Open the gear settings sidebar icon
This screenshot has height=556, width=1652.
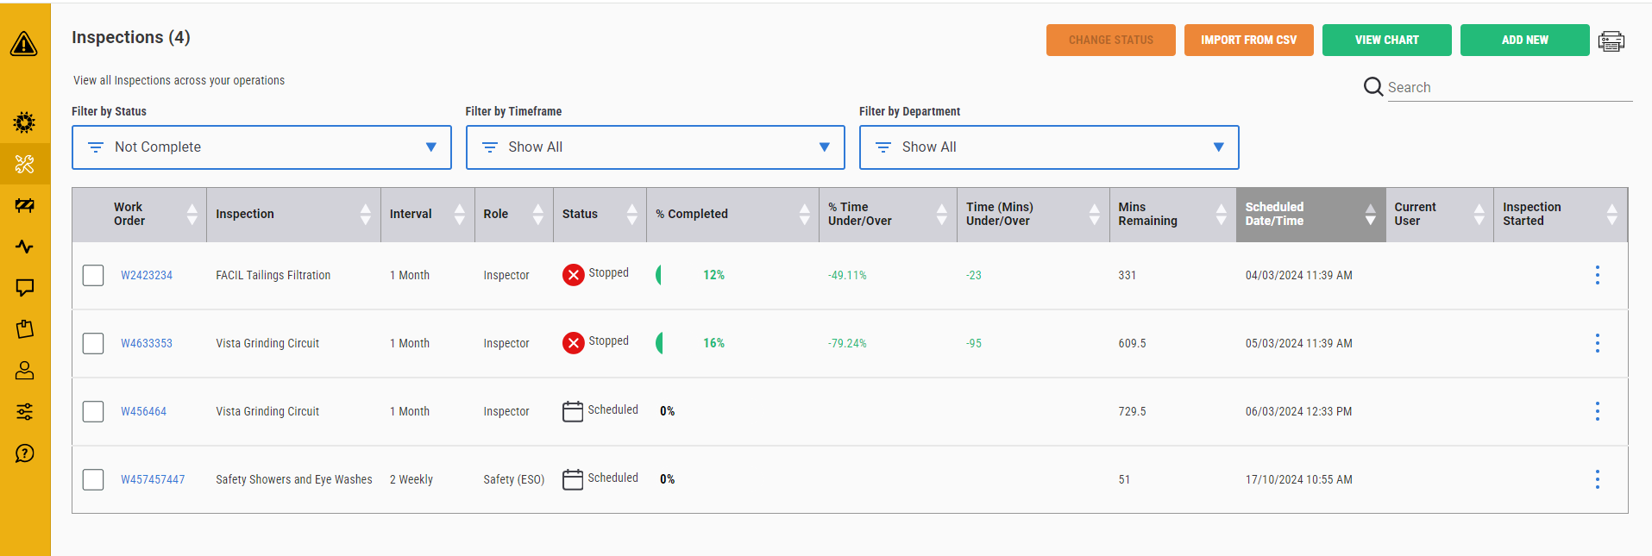(x=24, y=122)
